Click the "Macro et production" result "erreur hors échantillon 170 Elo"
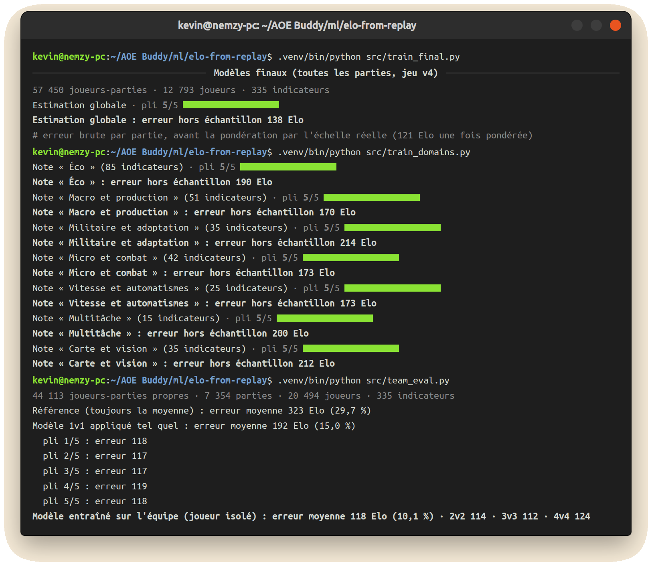652x566 pixels. (275, 212)
